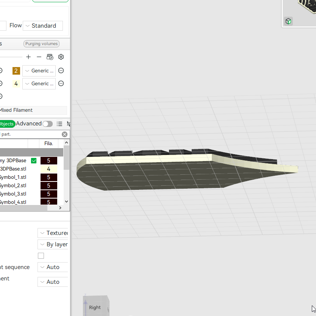Click the Mixed Filament button
Viewport: 316px width, 316px height.
coord(33,110)
